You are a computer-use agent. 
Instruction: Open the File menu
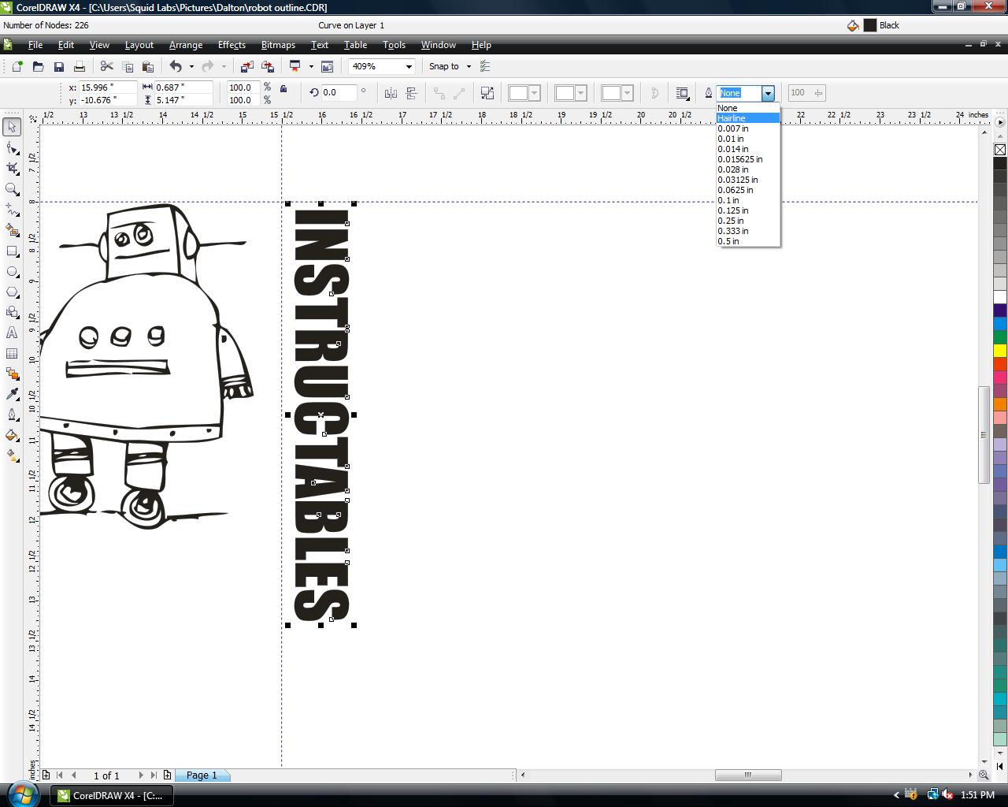coord(35,45)
